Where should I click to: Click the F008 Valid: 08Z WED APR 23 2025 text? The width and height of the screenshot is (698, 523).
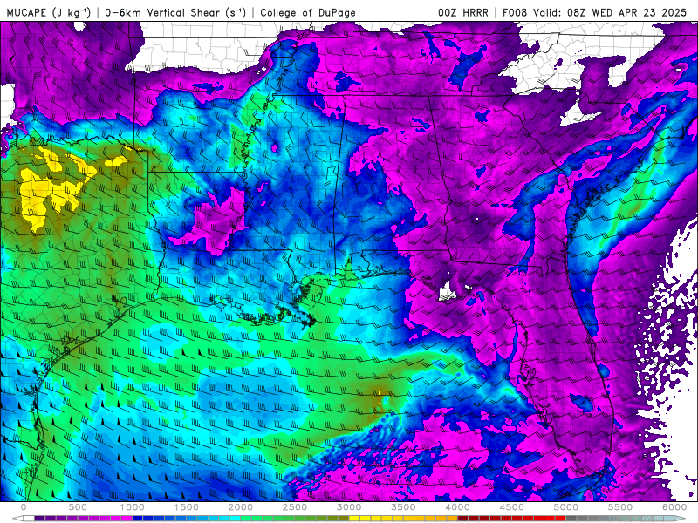click(594, 12)
